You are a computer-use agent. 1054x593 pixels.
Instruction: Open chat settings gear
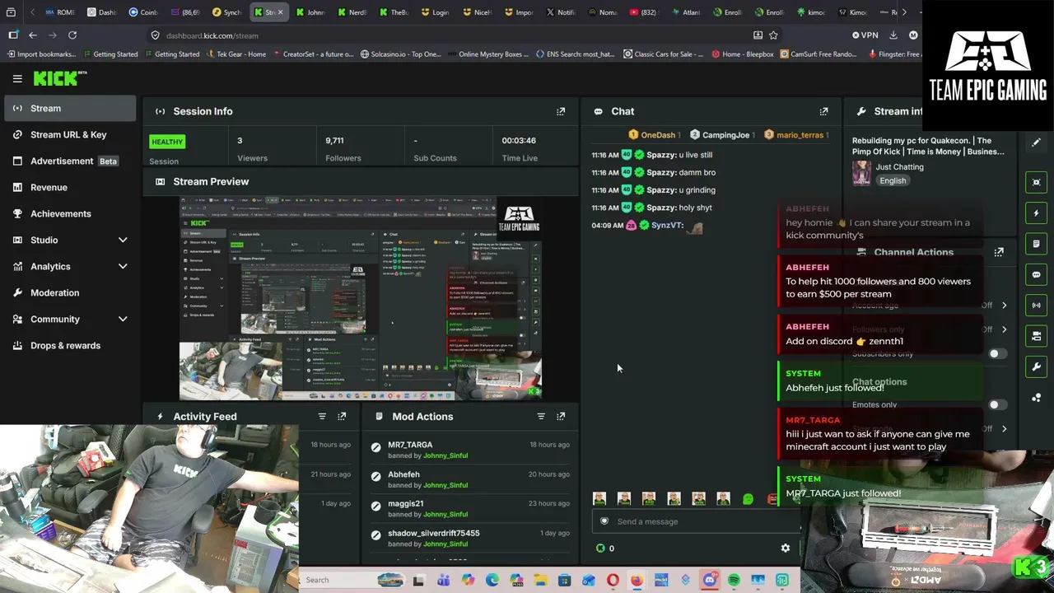[786, 548]
